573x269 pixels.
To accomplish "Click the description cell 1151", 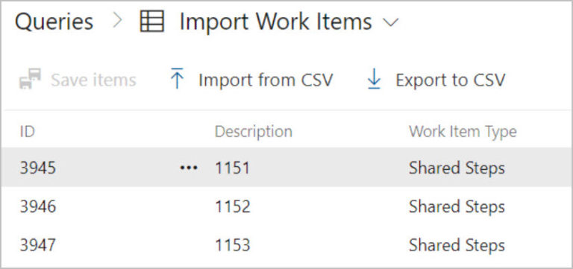I will click(x=233, y=168).
